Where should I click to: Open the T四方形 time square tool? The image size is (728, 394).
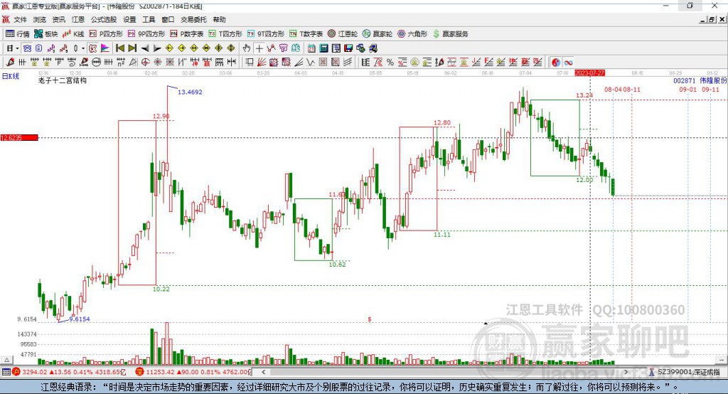pos(225,34)
